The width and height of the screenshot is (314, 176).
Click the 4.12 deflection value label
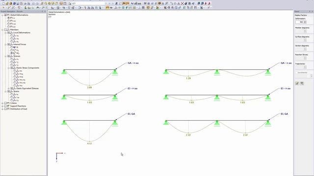tap(89, 143)
